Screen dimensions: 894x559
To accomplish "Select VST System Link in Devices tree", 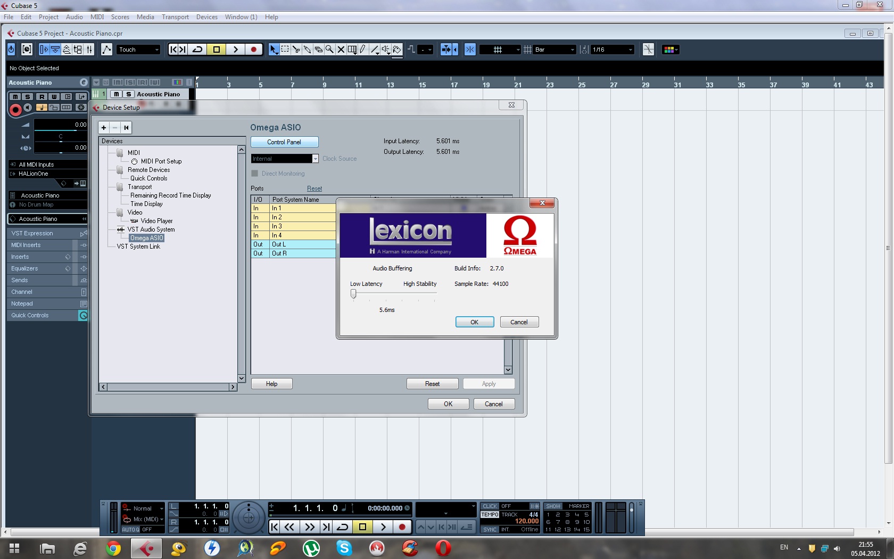I will tap(138, 246).
